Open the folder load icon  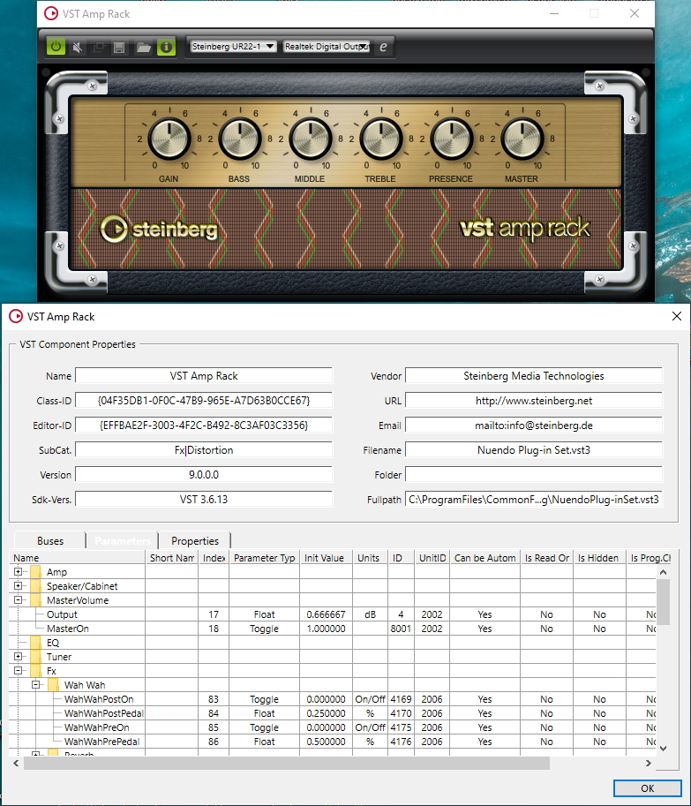click(x=143, y=48)
